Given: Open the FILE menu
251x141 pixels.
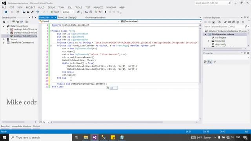Looking at the screenshot, I should click(x=4, y=7).
